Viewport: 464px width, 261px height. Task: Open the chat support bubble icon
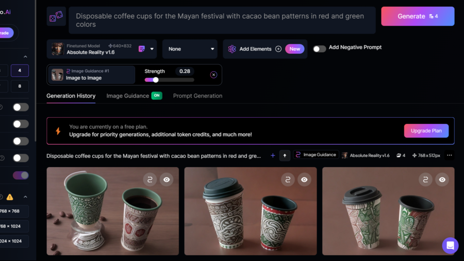click(450, 246)
